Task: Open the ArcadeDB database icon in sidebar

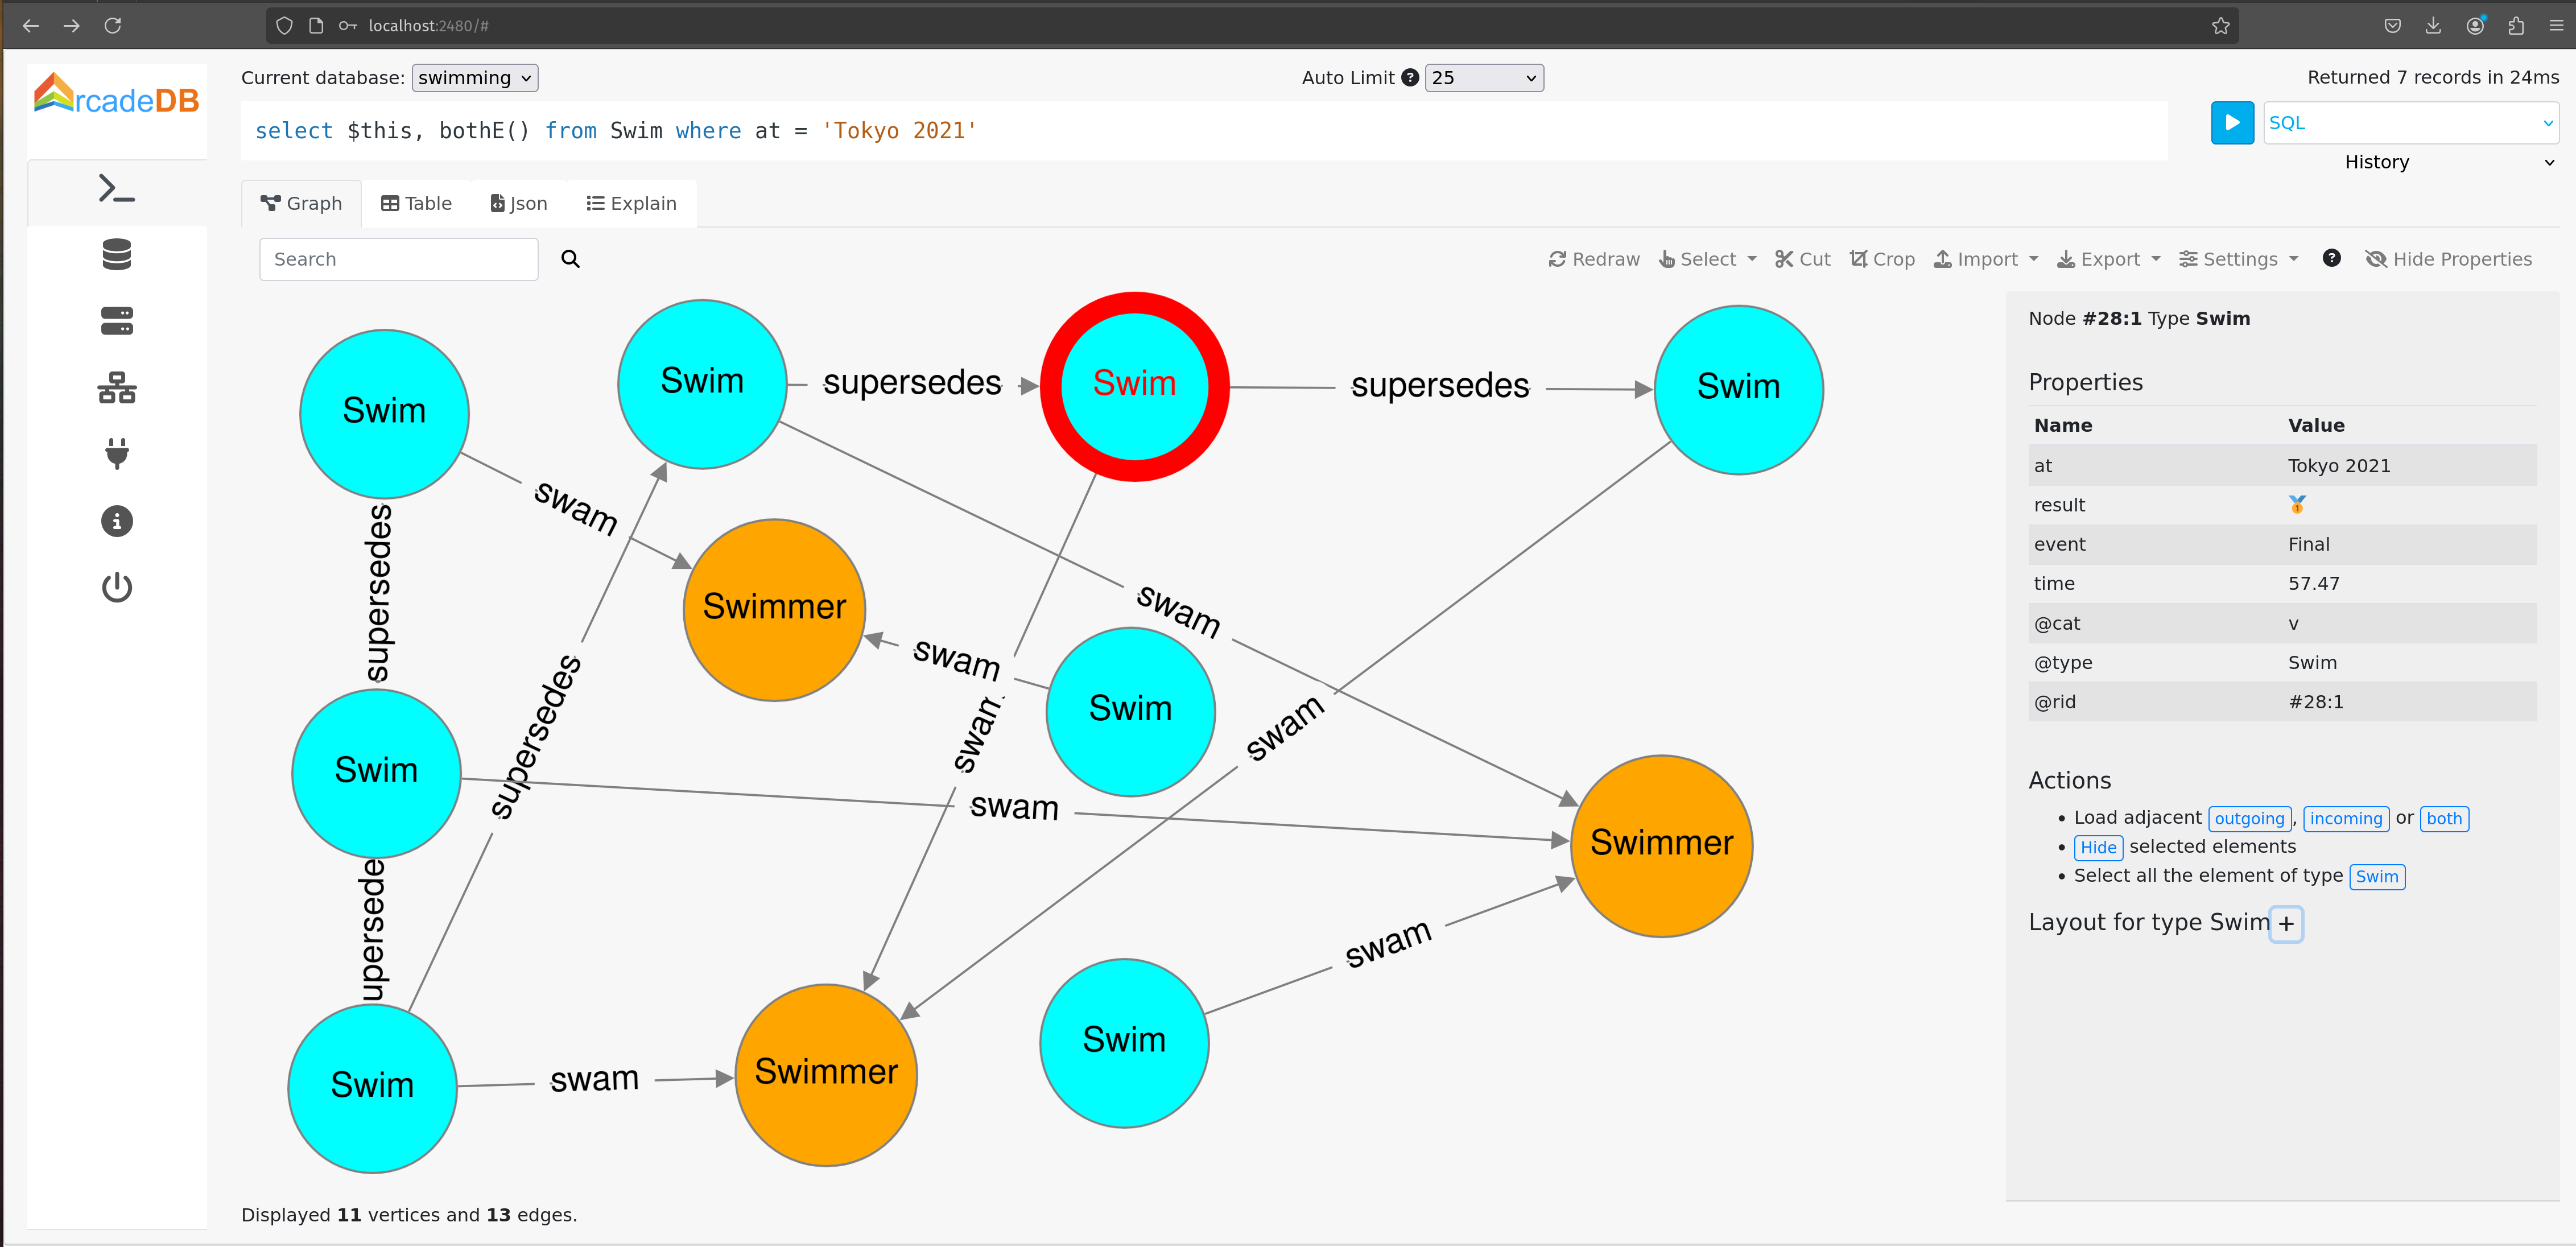Action: [115, 255]
